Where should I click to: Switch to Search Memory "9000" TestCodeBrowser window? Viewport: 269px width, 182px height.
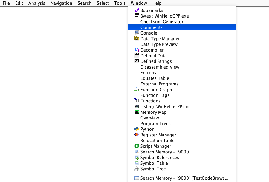[x=184, y=178]
